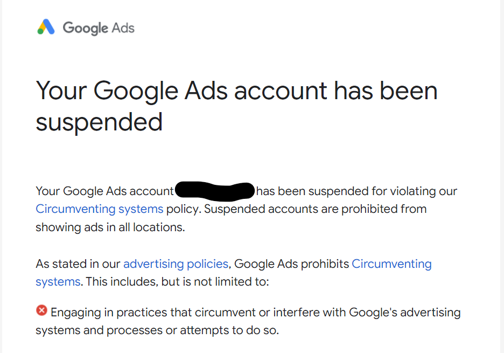The image size is (504, 353).
Task: Click the "Google Ads" wordmark text
Action: (99, 28)
